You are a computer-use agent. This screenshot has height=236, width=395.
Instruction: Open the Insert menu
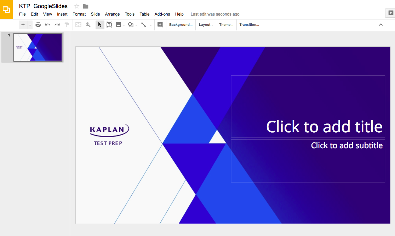[62, 14]
